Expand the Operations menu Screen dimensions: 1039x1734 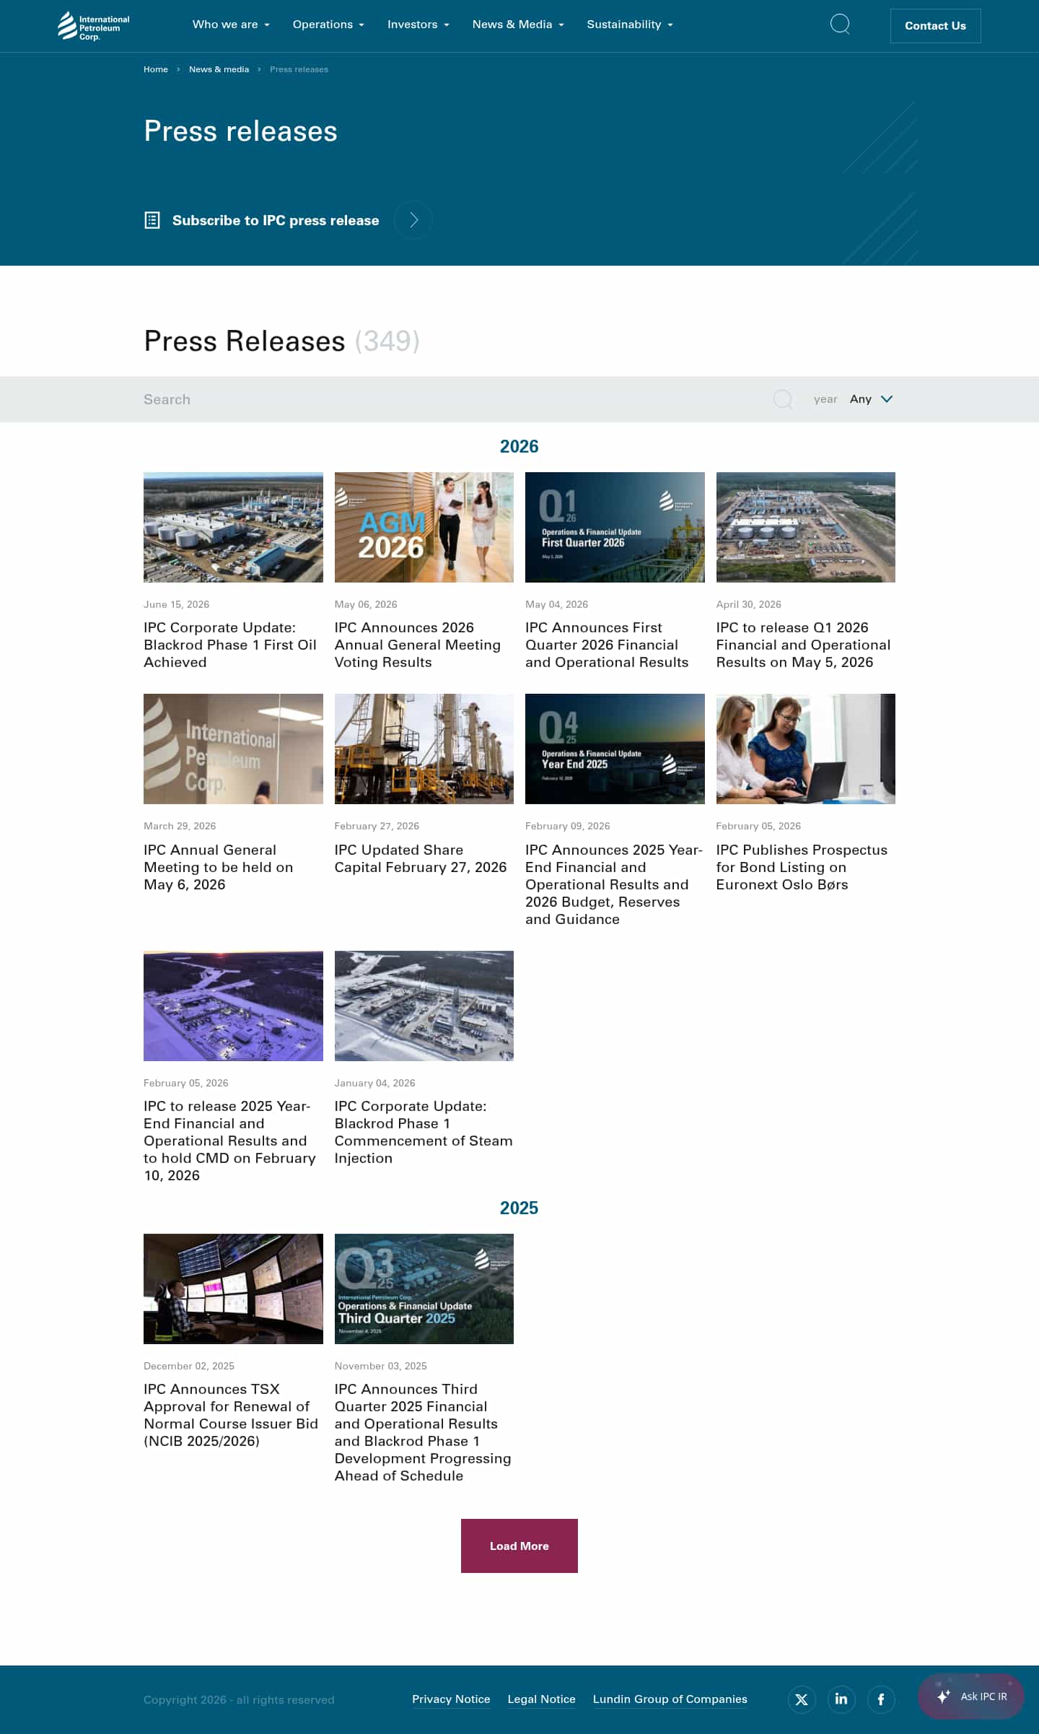pyautogui.click(x=328, y=25)
